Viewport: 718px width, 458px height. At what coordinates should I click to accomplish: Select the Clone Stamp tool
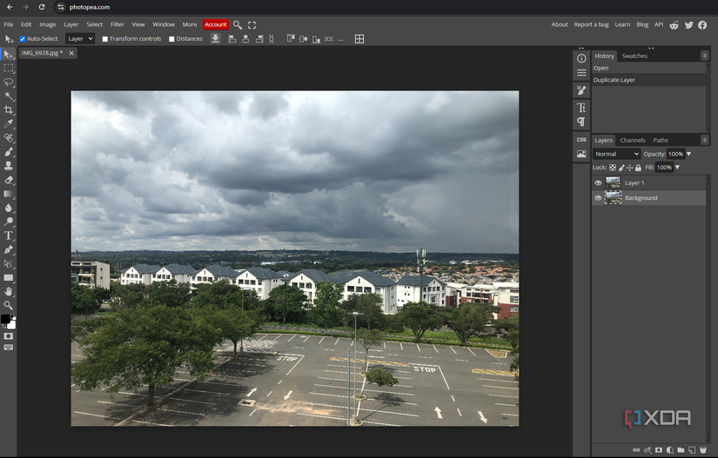pos(8,166)
